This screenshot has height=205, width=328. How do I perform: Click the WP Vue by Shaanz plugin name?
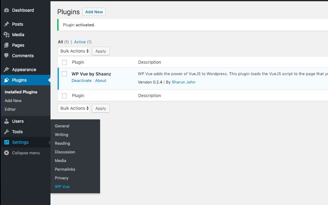point(91,74)
